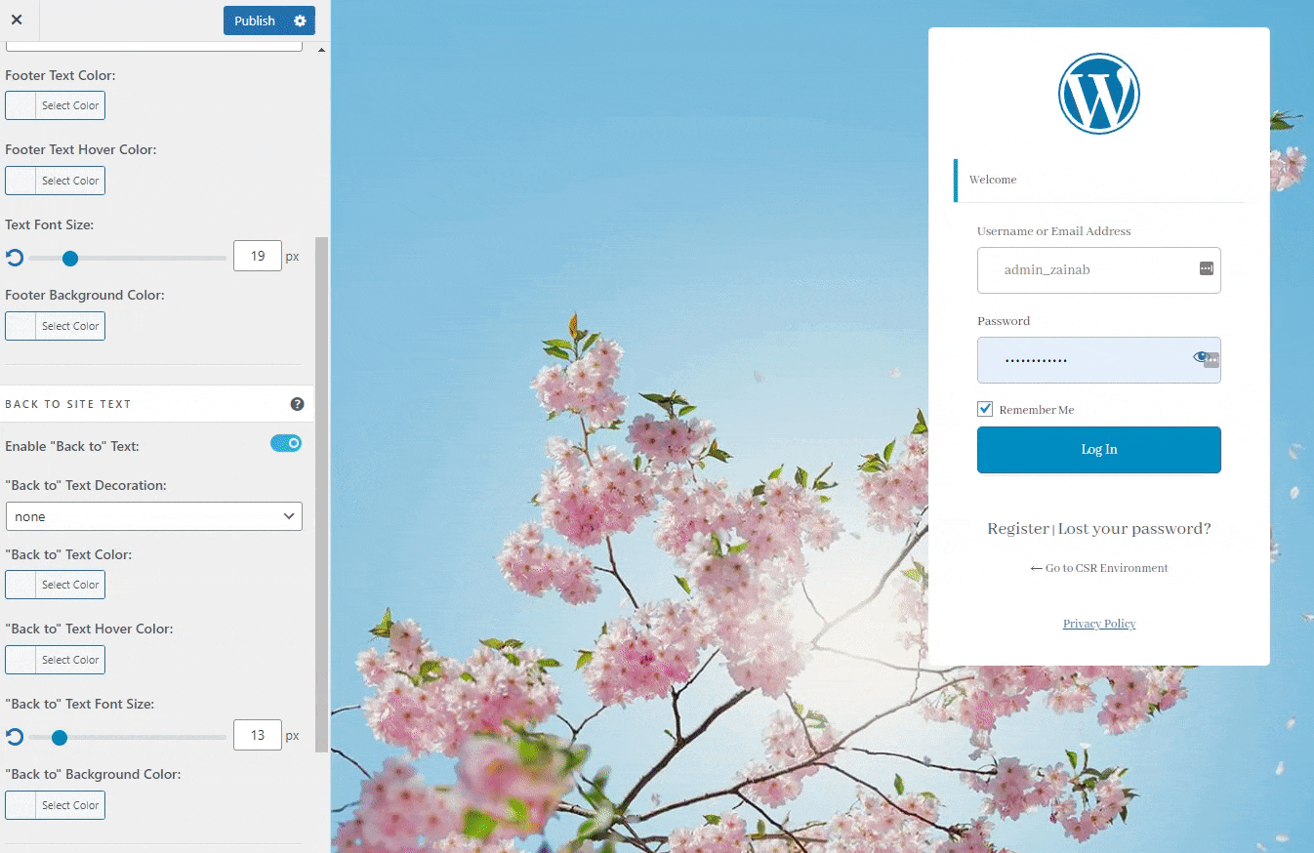Click the Text Font Size slider handle
Screen dimensions: 1314x853
70,259
